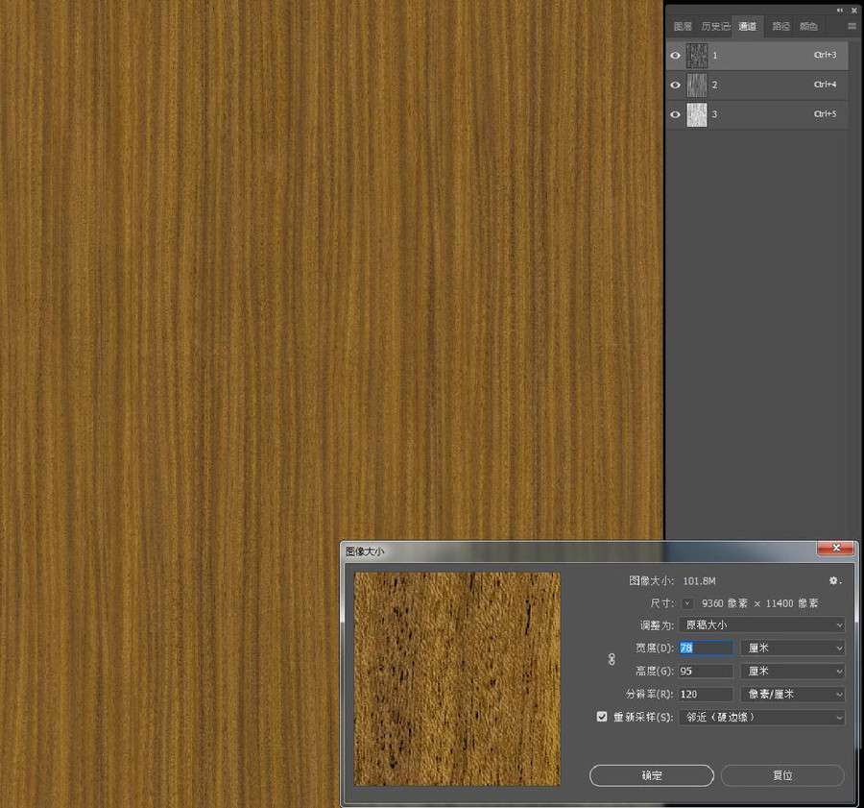Open the resample method dropdown 邻近（硬边缘）

point(761,718)
